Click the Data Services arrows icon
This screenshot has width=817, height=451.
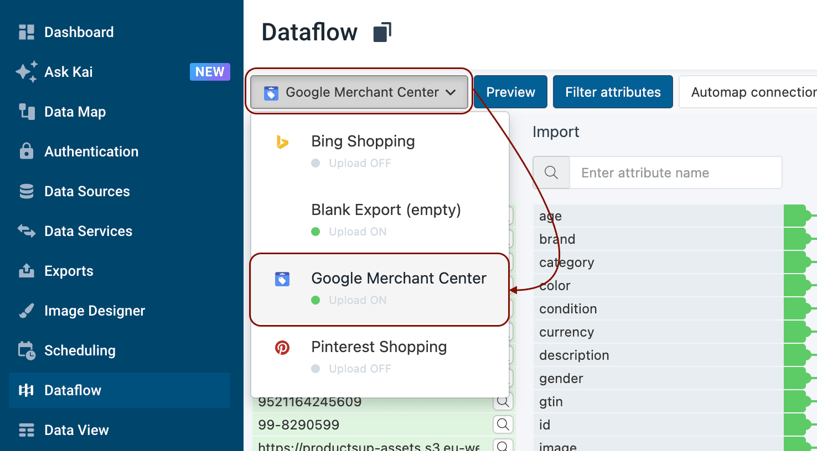(x=27, y=231)
